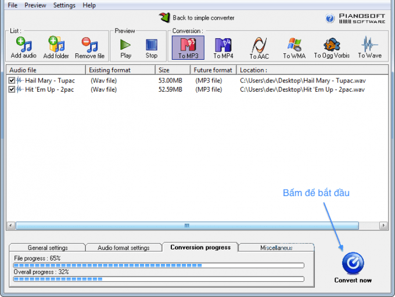Open help via the question mark icon
Screen dimensions: 395x297
[x=330, y=19]
